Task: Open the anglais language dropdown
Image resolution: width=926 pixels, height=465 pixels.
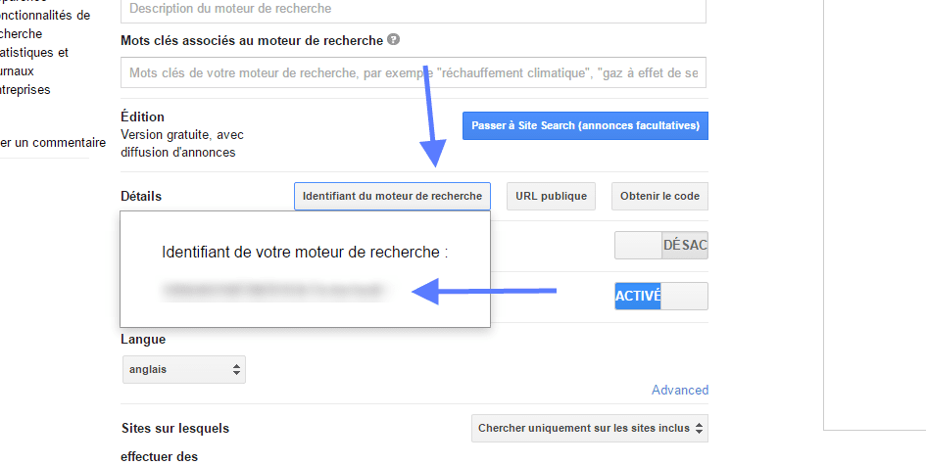Action: click(x=183, y=370)
